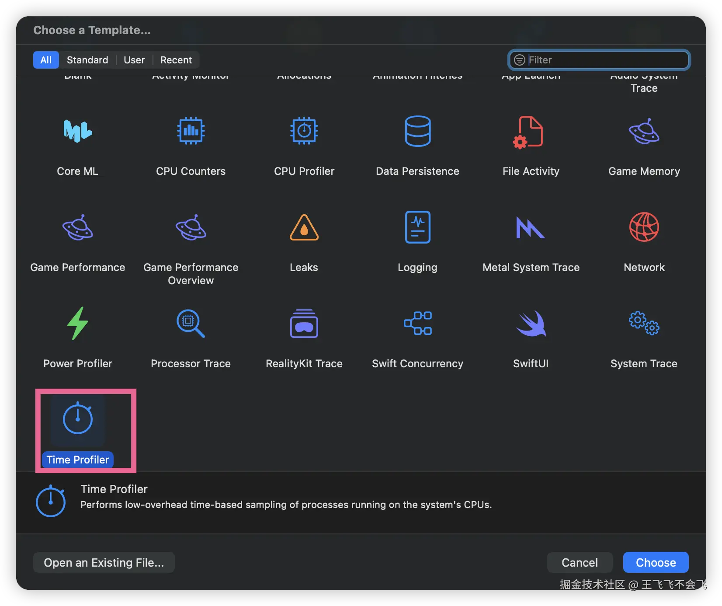This screenshot has width=722, height=606.
Task: Click the Processor Trace label
Action: pyautogui.click(x=191, y=363)
